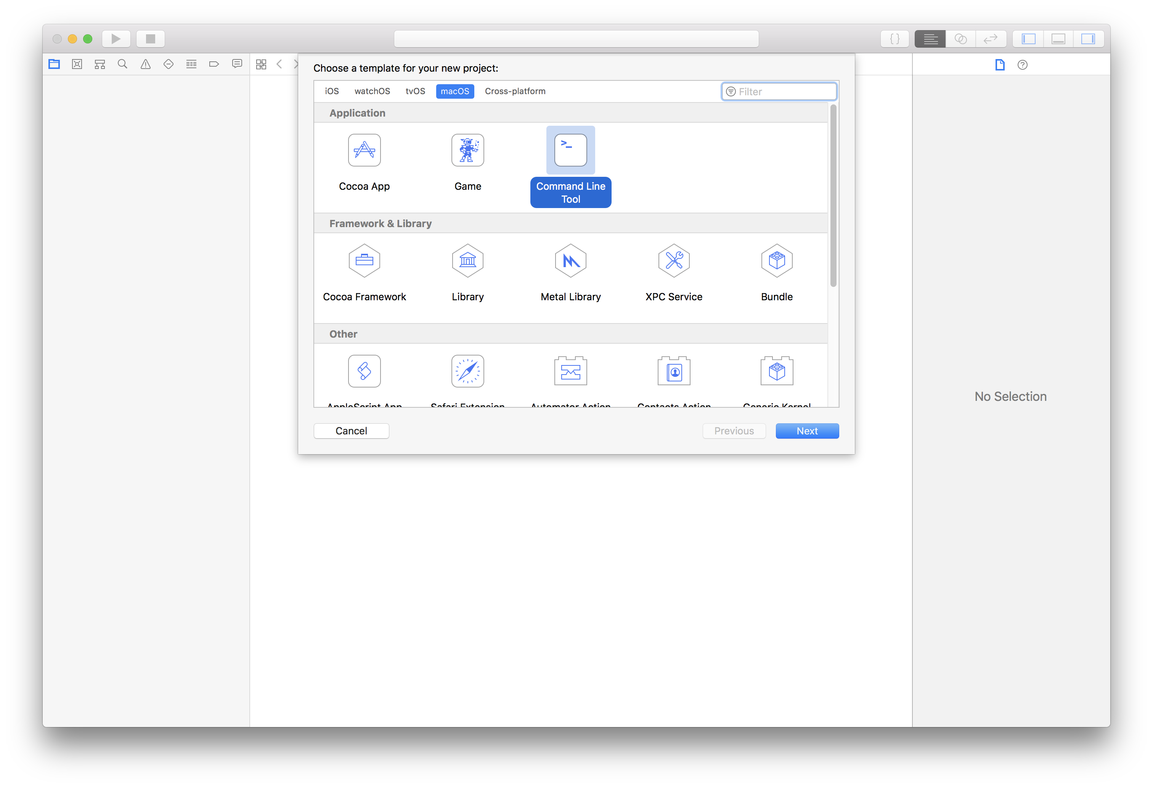Viewport: 1153px width, 788px height.
Task: Open the Find navigator magnifier icon
Action: click(x=122, y=64)
